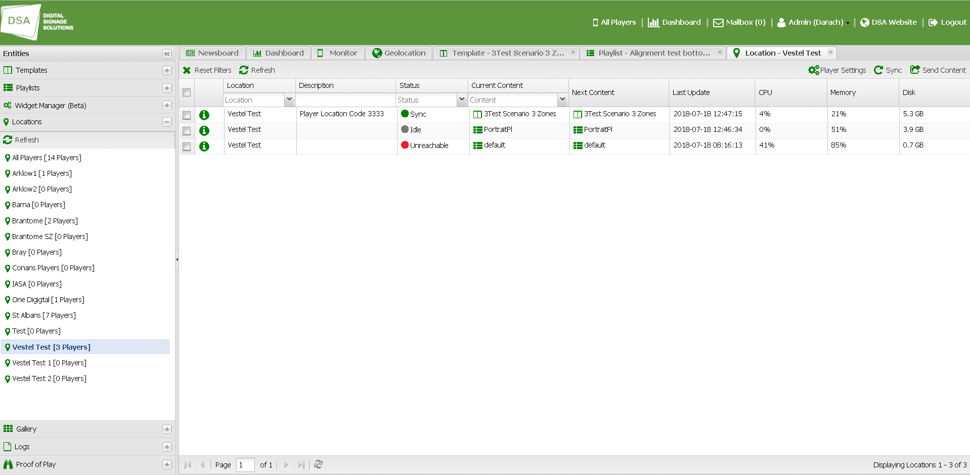
Task: Click the DSA logo
Action: click(38, 21)
